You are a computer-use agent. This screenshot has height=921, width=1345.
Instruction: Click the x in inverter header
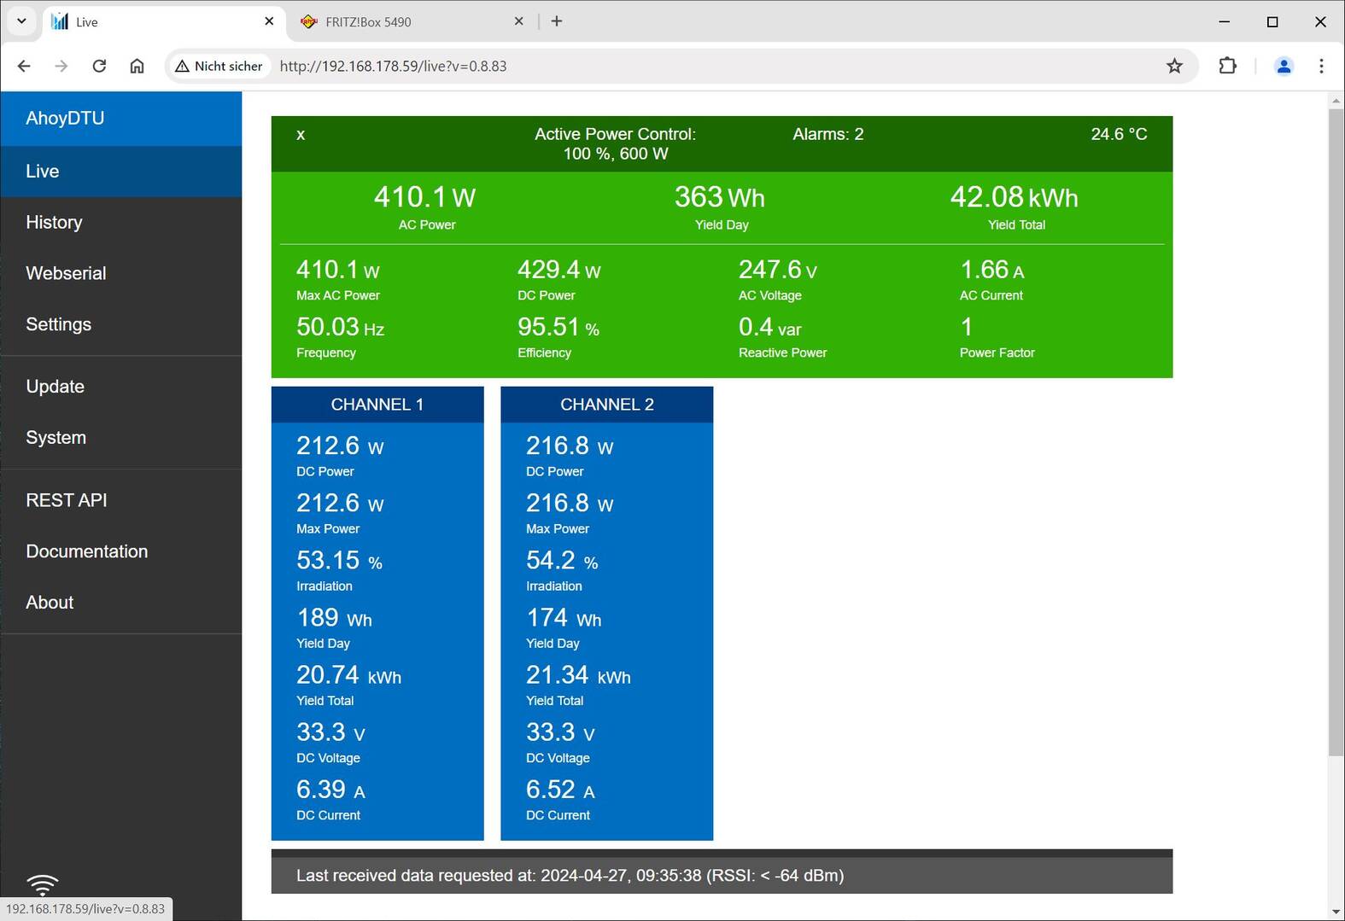pyautogui.click(x=301, y=135)
